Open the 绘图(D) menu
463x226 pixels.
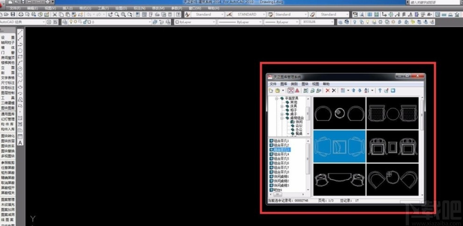coord(121,8)
